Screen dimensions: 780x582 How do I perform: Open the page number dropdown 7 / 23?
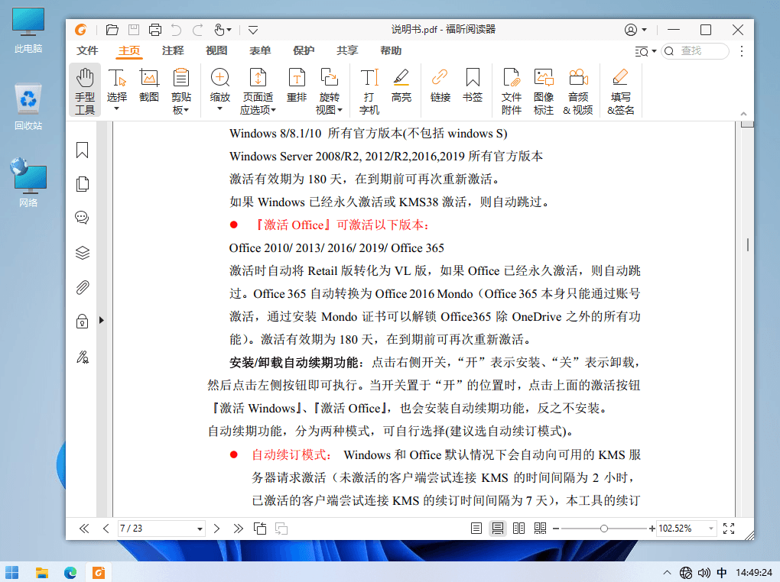tap(200, 529)
